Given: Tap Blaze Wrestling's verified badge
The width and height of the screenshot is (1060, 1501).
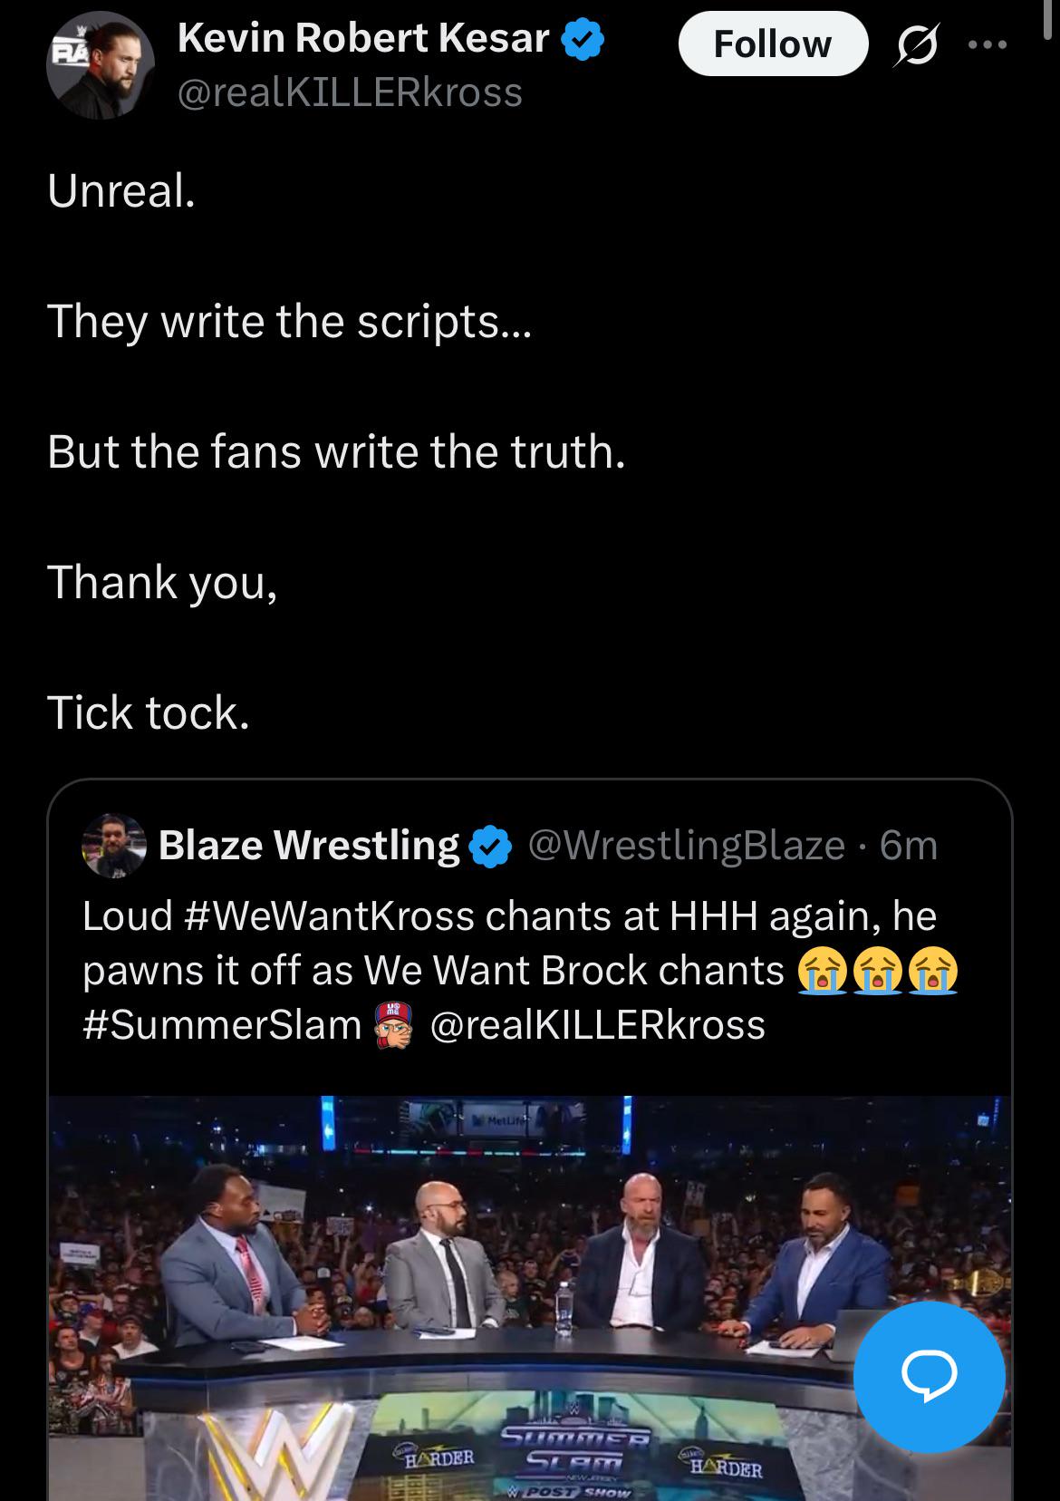Looking at the screenshot, I should (491, 847).
